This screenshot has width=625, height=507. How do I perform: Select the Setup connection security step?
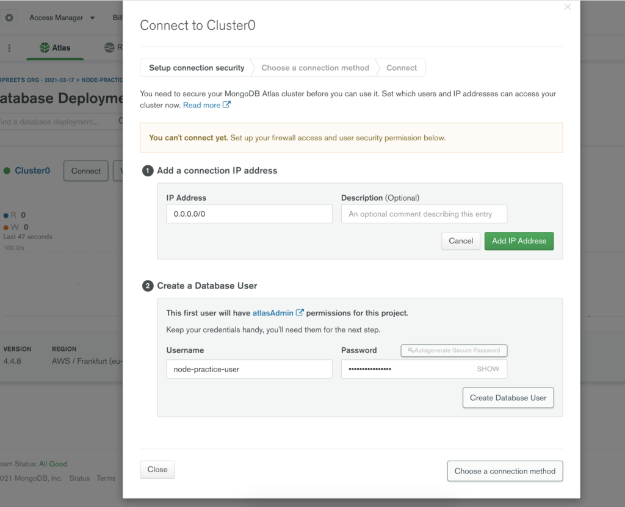click(197, 68)
